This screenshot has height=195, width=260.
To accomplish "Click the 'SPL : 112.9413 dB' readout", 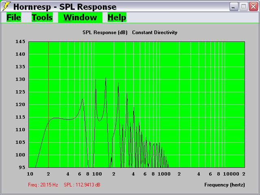I will pos(82,185).
